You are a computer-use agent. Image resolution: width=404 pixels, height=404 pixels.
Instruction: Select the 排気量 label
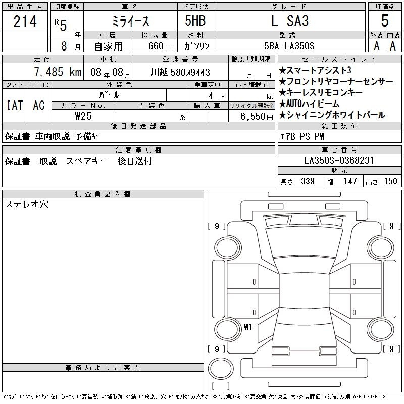[x=155, y=35]
